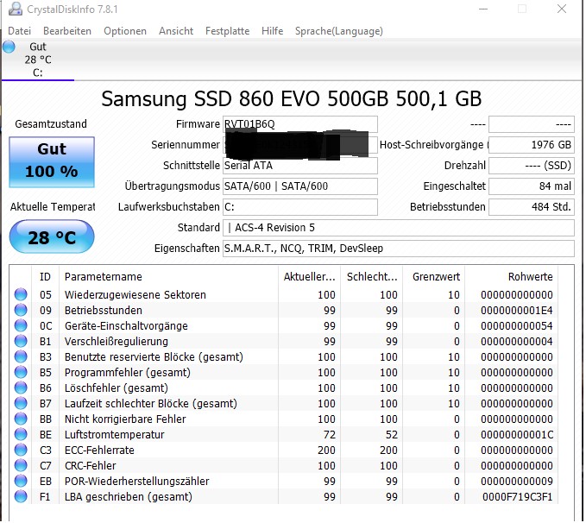Click status orb for Nicht korrigierbare Fehler row
Viewport: 586px width, 523px height.
21,419
